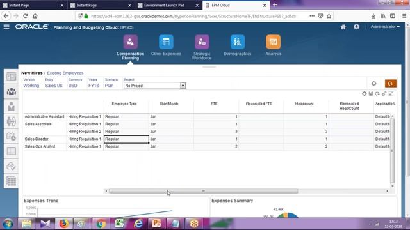
Task: Open Excel from the taskbar
Action: pos(120,224)
